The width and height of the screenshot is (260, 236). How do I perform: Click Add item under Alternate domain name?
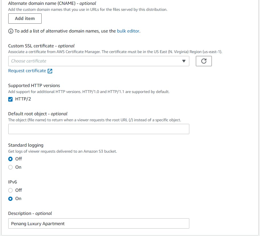click(25, 19)
